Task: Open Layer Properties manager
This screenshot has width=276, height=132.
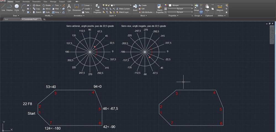Action: tap(97, 9)
